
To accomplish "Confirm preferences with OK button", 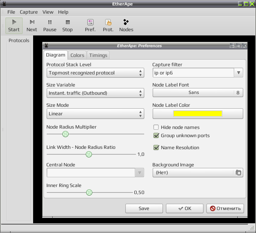I will coord(184,208).
